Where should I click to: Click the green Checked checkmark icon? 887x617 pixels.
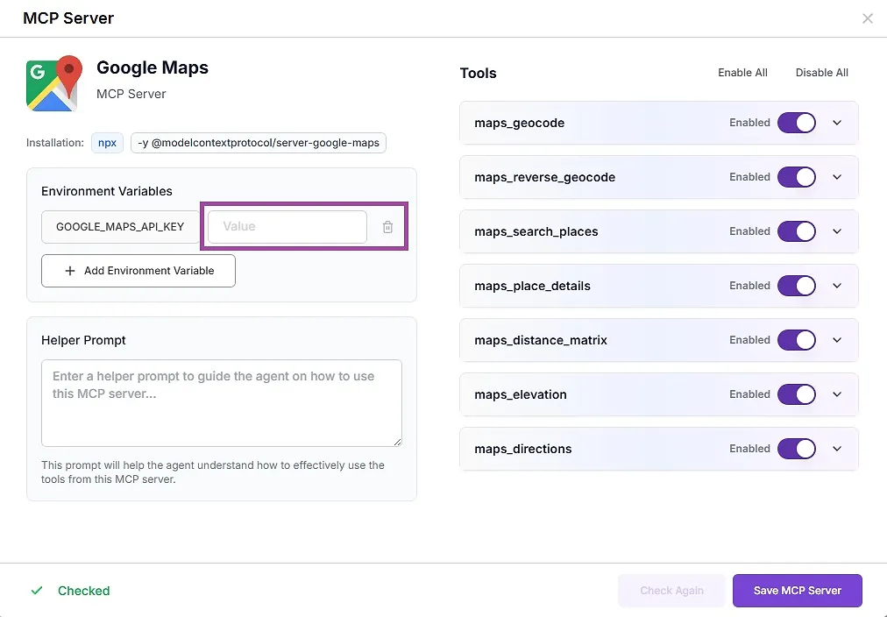point(37,591)
